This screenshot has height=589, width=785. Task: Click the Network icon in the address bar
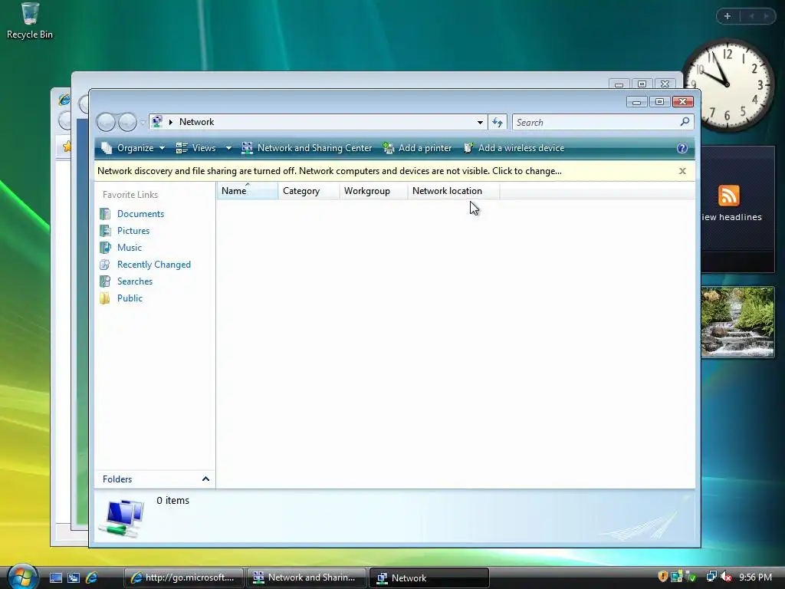point(157,122)
